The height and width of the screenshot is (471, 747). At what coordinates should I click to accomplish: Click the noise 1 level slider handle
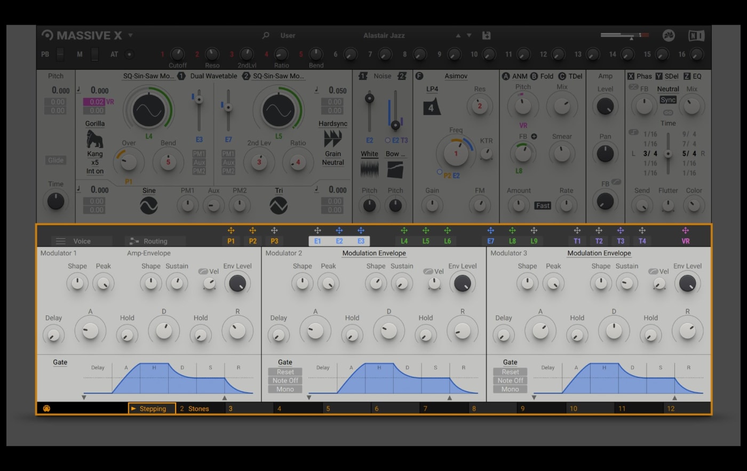click(x=369, y=99)
